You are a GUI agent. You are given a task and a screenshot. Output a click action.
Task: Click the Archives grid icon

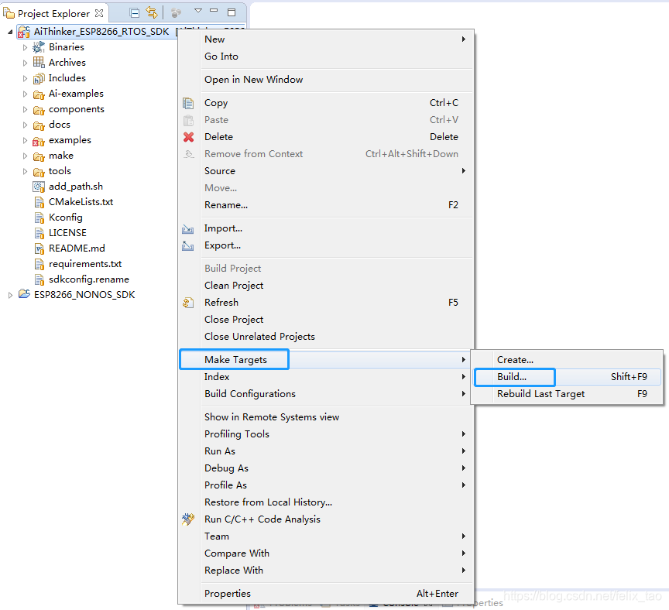pyautogui.click(x=39, y=62)
